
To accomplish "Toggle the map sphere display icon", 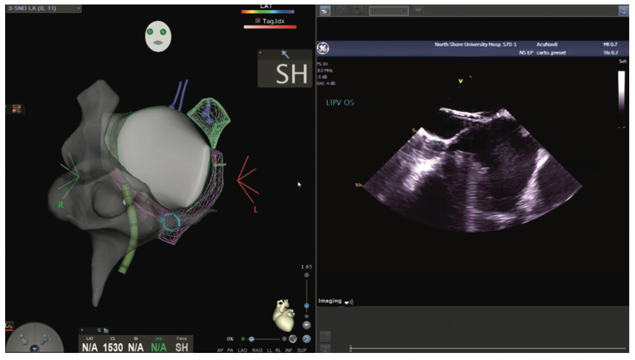I will (x=292, y=339).
